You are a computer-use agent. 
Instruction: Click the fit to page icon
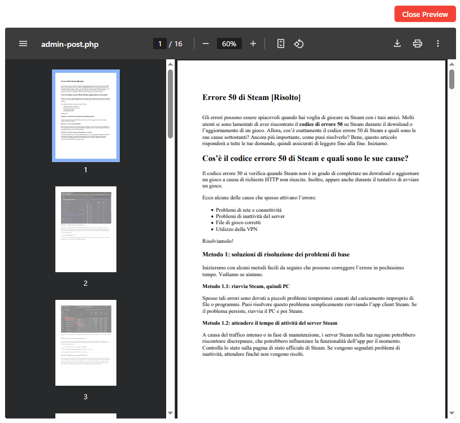pos(281,43)
